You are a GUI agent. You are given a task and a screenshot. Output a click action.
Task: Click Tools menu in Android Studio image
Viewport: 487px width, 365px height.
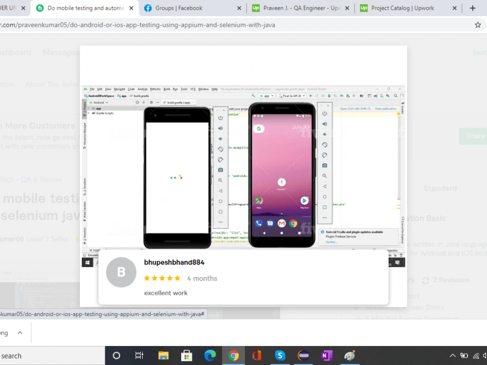184,89
